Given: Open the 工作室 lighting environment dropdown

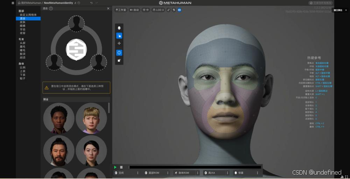Looking at the screenshot, I should 121,10.
